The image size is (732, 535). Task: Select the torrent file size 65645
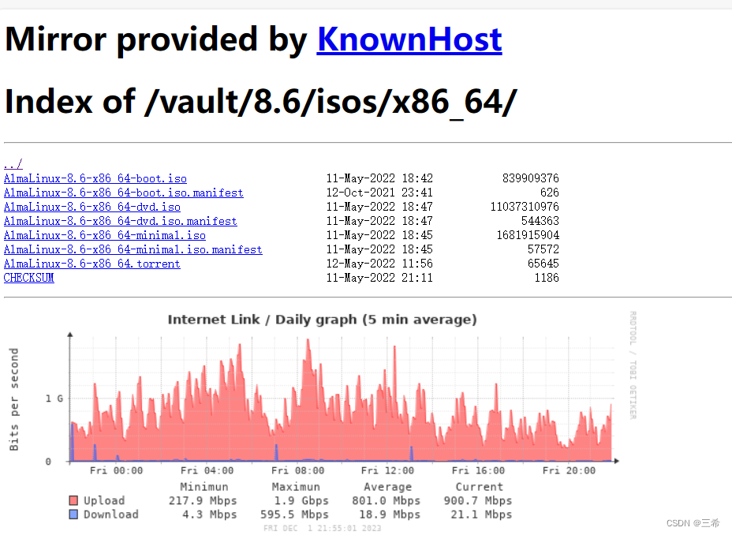click(x=543, y=264)
